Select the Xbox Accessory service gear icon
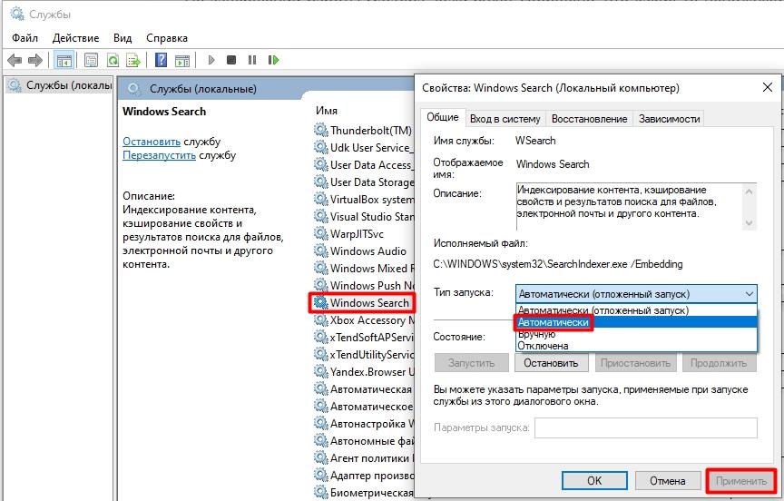Viewport: 784px width, 501px height. point(320,320)
